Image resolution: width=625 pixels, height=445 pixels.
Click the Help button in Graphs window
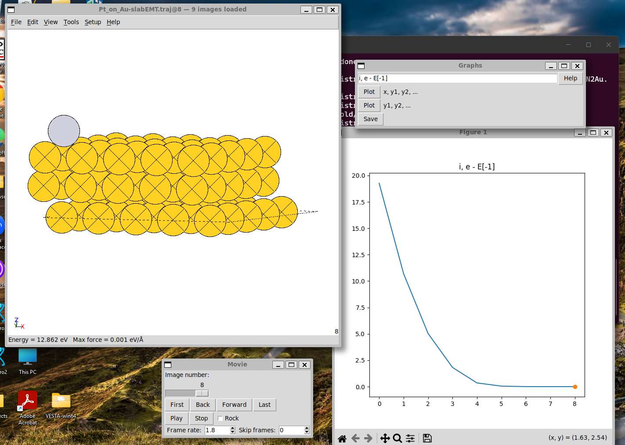point(571,78)
